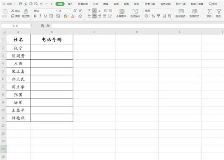The height and width of the screenshot is (160, 224).
Task: Click the Copy (复制) button
Action: coord(16,16)
